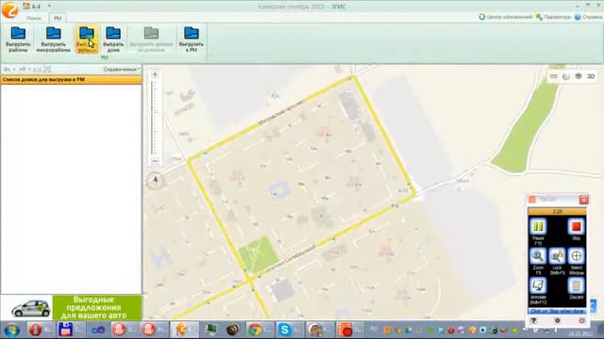
Task: Open Параметры settings
Action: point(553,17)
